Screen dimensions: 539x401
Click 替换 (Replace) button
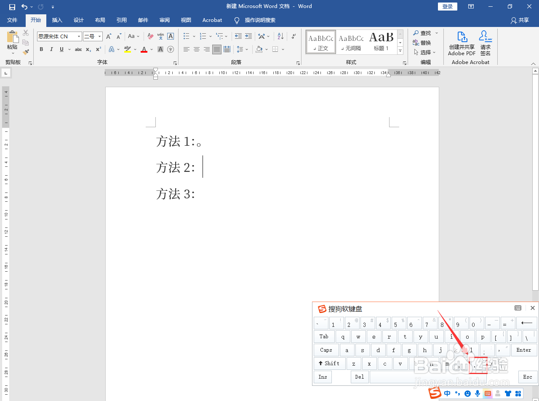coord(422,43)
